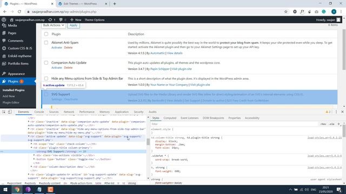Collapse the td plugin-title column-primary node
Screen dimensions: 346x194
(x=31, y=148)
